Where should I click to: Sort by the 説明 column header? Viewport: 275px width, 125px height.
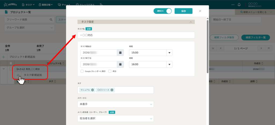tap(254, 81)
